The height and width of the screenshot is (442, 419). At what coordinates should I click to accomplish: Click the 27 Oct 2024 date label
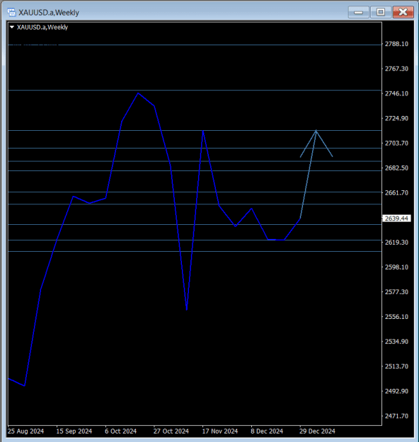171,431
